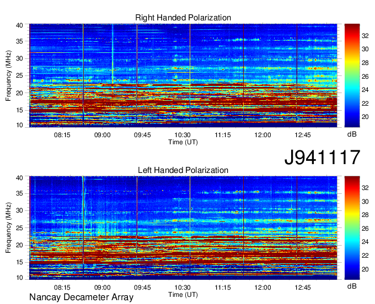Click dB unit label under Left Handed colorbar
The height and width of the screenshot is (304, 375).
(352, 286)
